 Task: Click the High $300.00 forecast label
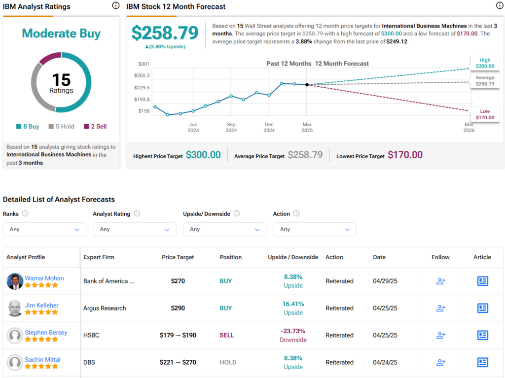(x=484, y=63)
